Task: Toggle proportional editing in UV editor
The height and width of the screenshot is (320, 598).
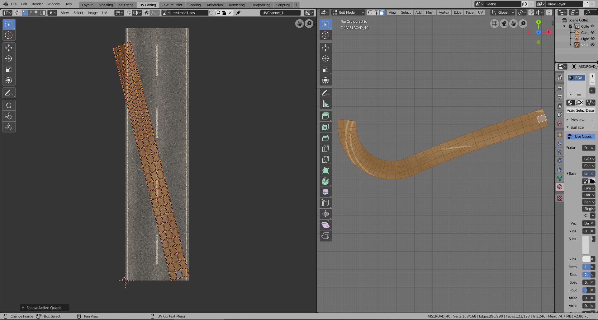Action: coord(147,13)
